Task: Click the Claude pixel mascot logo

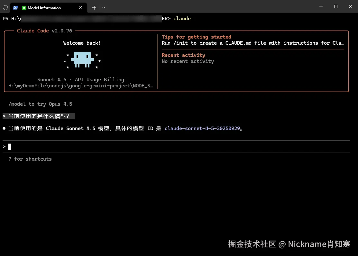Action: (x=82, y=60)
